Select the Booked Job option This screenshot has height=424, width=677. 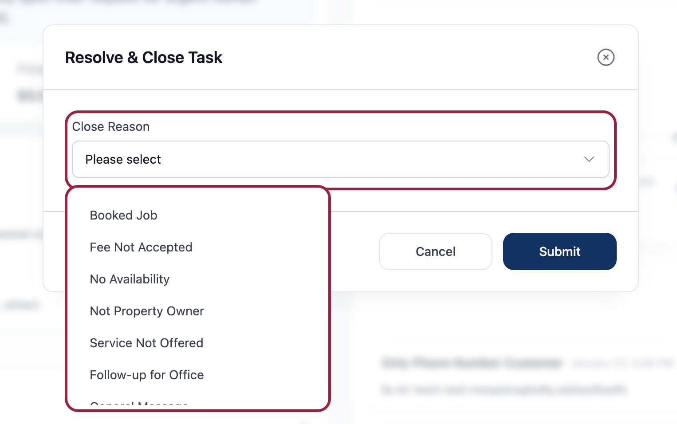[x=123, y=216]
